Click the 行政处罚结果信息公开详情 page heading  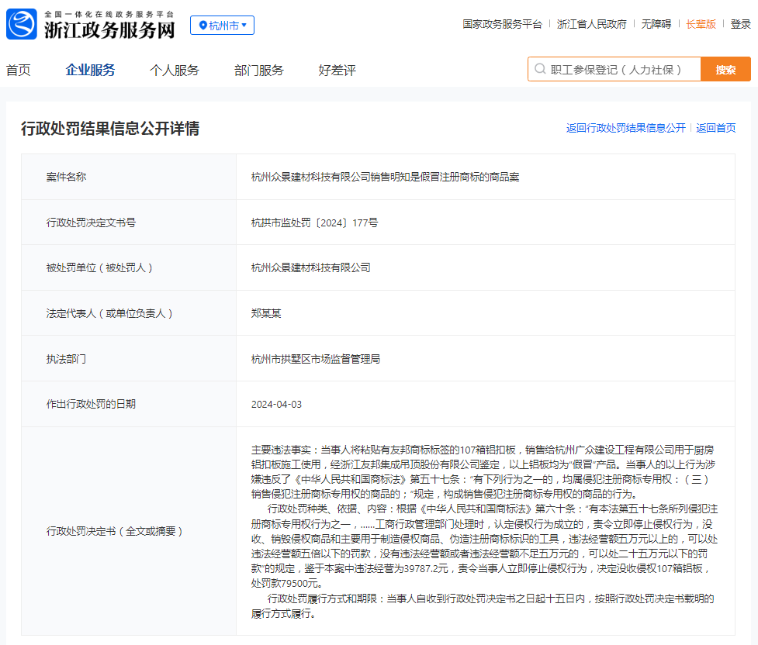coord(110,129)
